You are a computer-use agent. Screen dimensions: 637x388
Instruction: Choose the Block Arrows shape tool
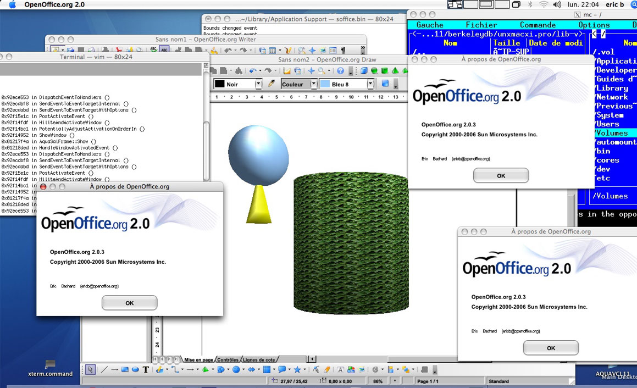tap(252, 369)
